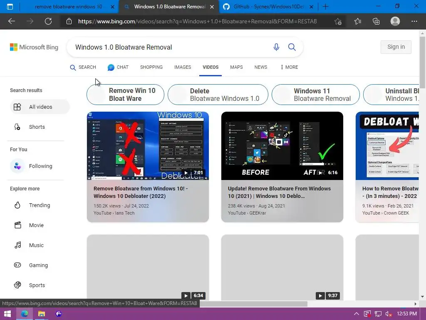Click the browser address bar URL

[x=197, y=21]
